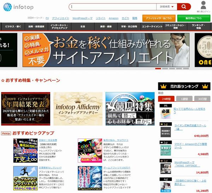Open the インターネット・アクセスアップ menu
The image size is (212, 193).
(x=59, y=27)
